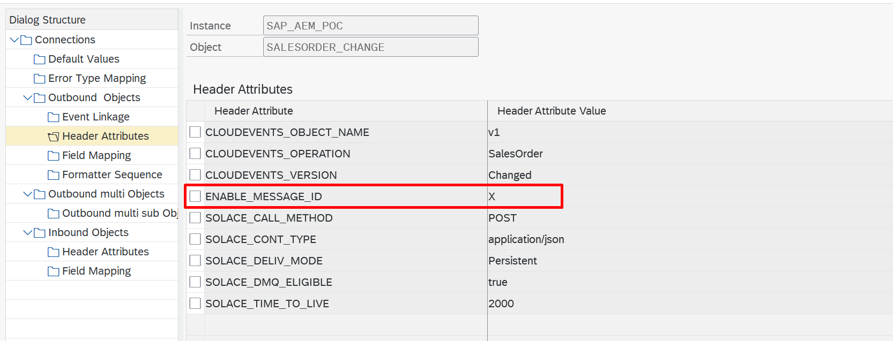893x341 pixels.
Task: Click the open folder icon of highlighted Header Attributes
Action: tap(54, 137)
